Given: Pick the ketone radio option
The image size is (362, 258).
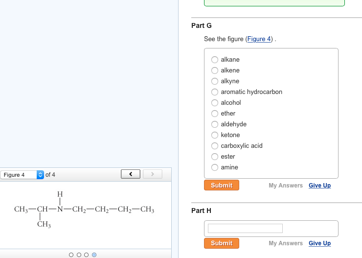Looking at the screenshot, I should tap(215, 135).
